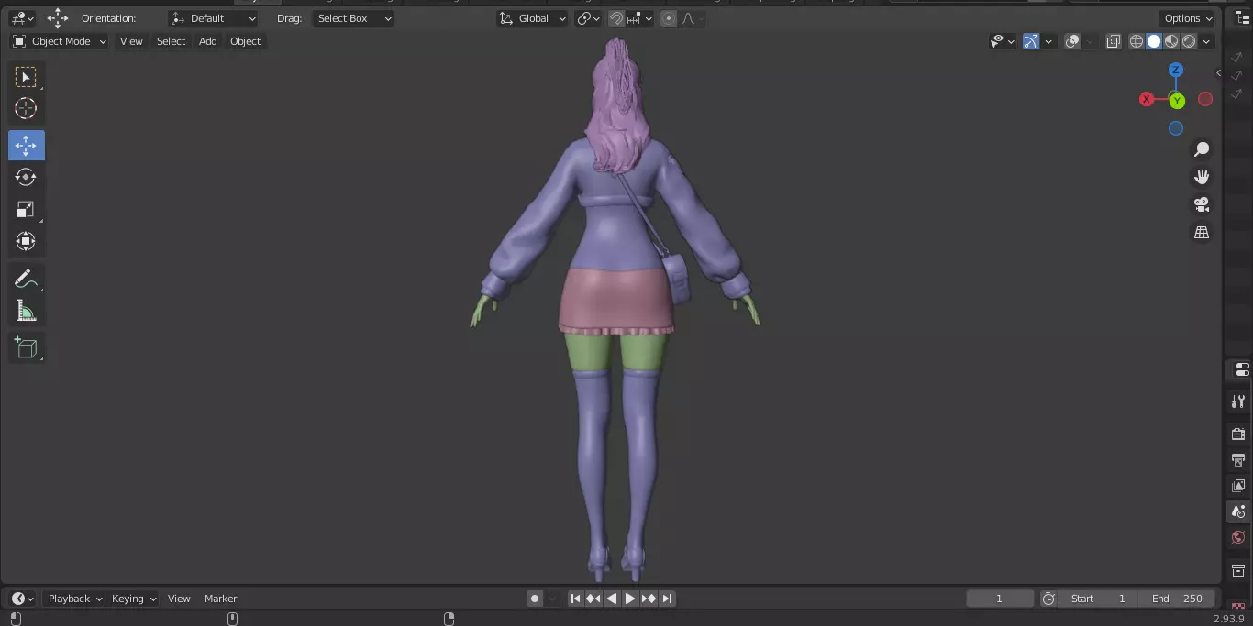Open the Playback menu
1253x626 pixels.
(74, 599)
